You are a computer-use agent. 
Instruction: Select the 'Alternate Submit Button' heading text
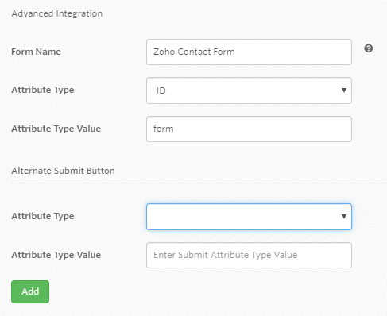pyautogui.click(x=63, y=171)
